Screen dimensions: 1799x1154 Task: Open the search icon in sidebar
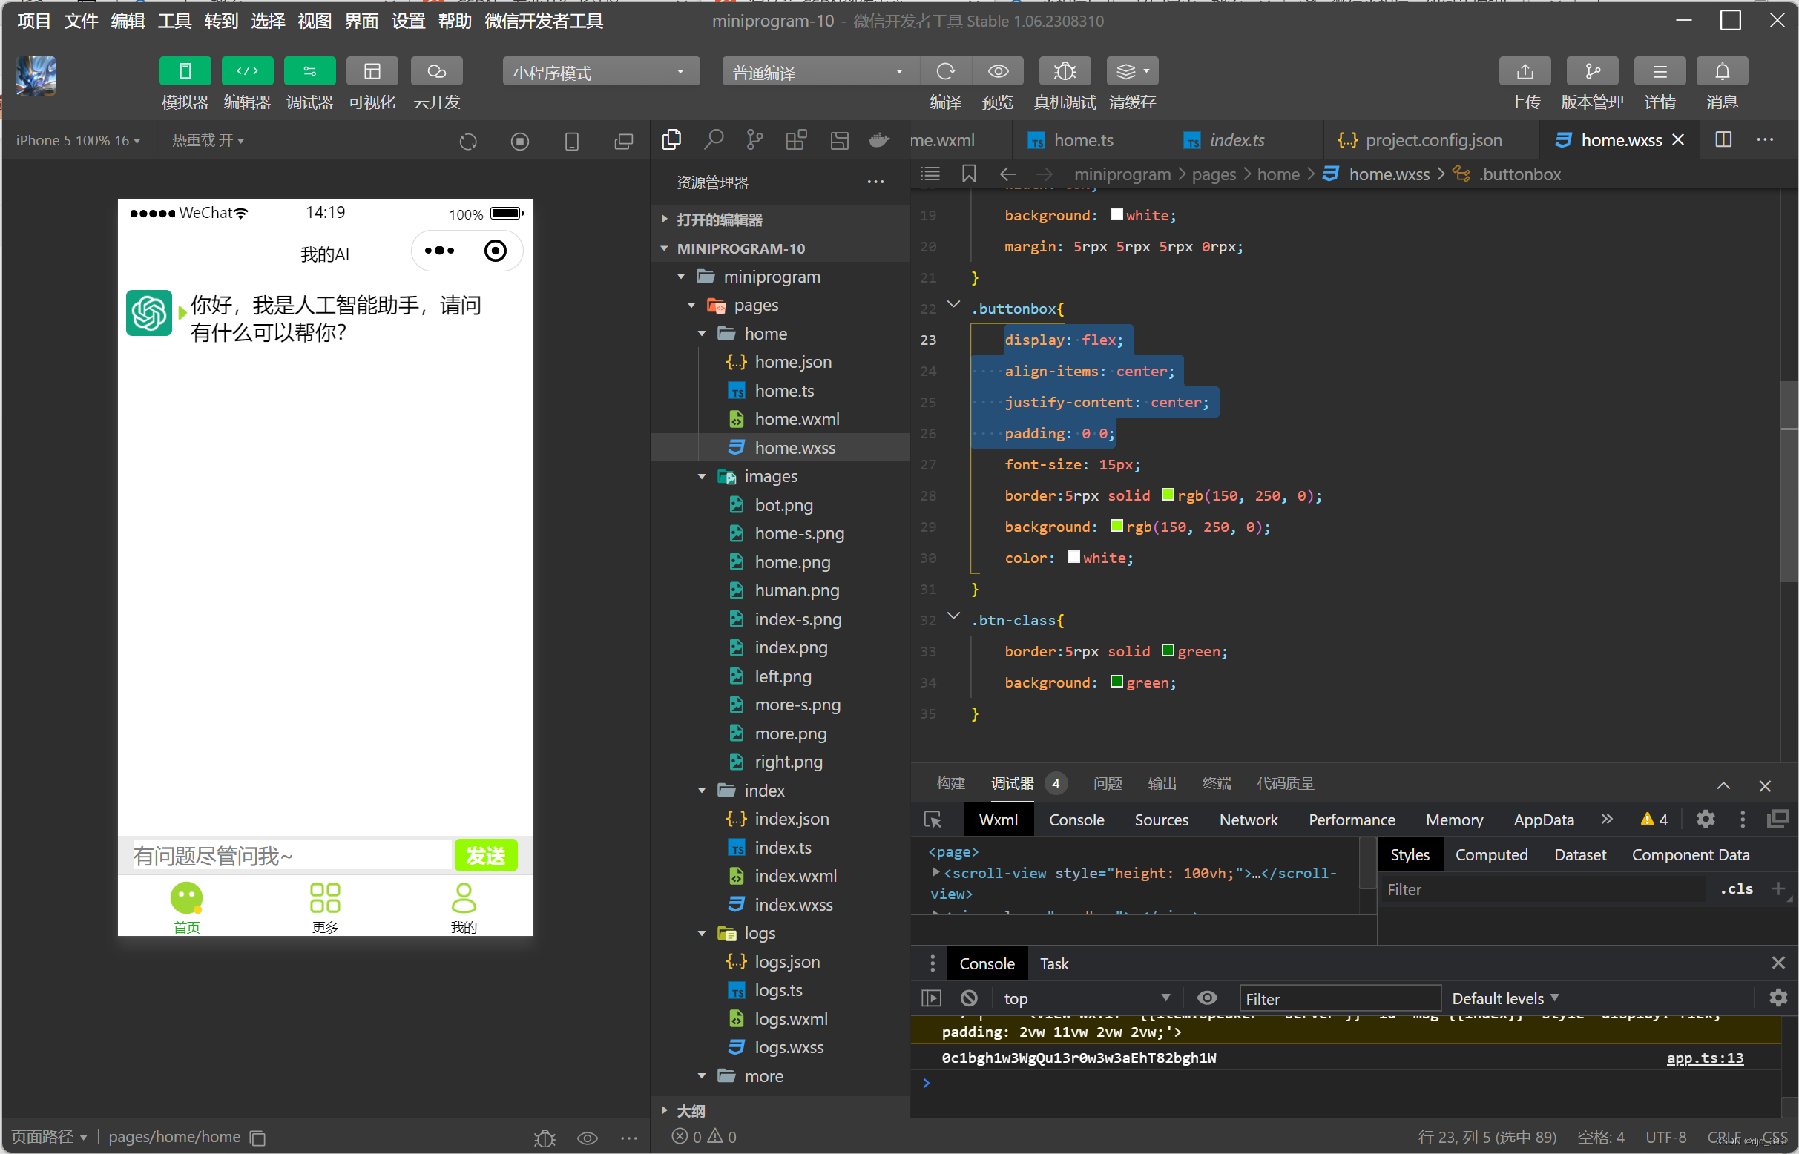coord(713,140)
